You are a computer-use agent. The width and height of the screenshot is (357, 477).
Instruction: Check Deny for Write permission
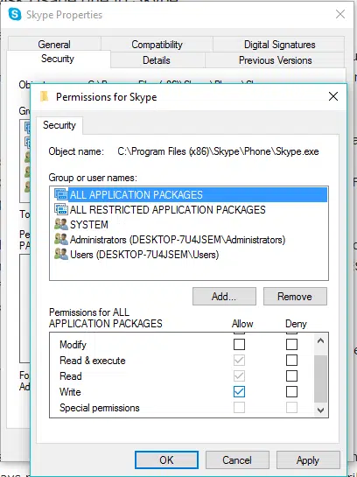[x=291, y=392]
